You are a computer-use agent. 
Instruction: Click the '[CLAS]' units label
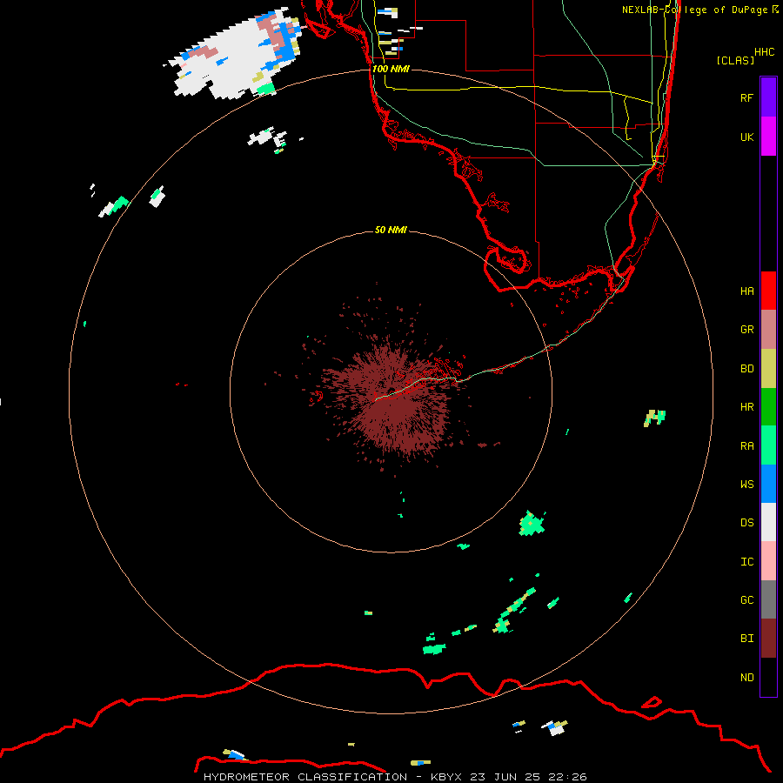tap(735, 60)
